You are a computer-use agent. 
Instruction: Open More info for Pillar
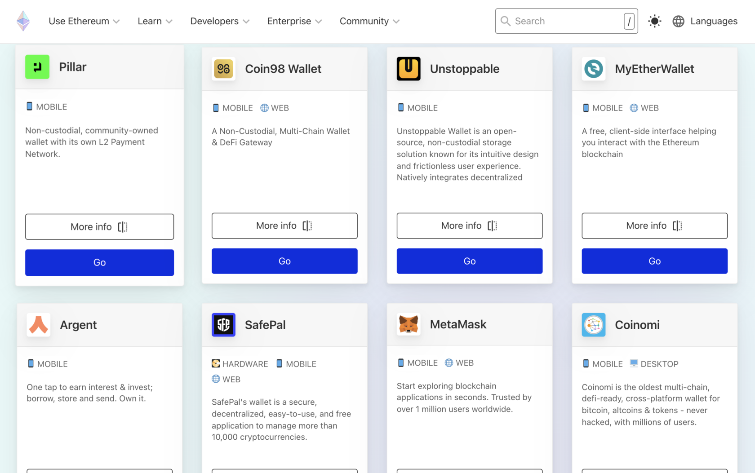pyautogui.click(x=99, y=227)
